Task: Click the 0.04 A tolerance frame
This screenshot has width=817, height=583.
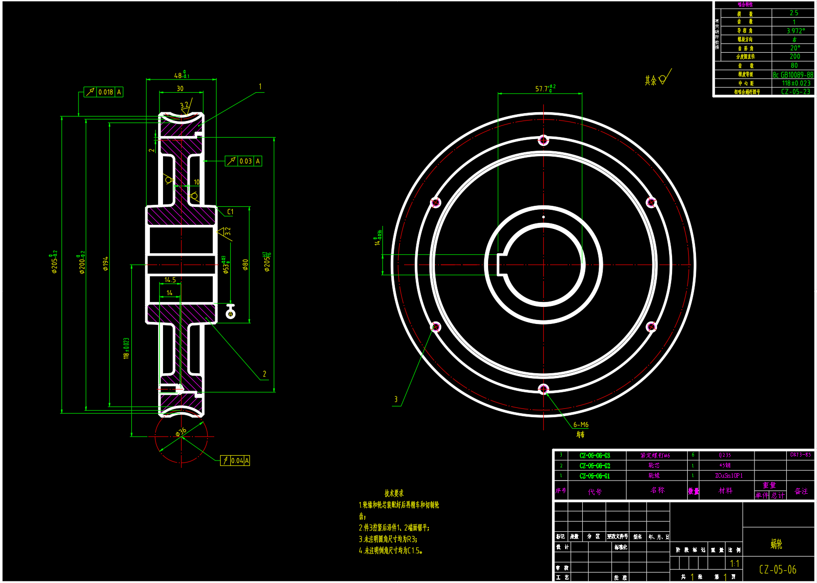Action: (x=235, y=461)
